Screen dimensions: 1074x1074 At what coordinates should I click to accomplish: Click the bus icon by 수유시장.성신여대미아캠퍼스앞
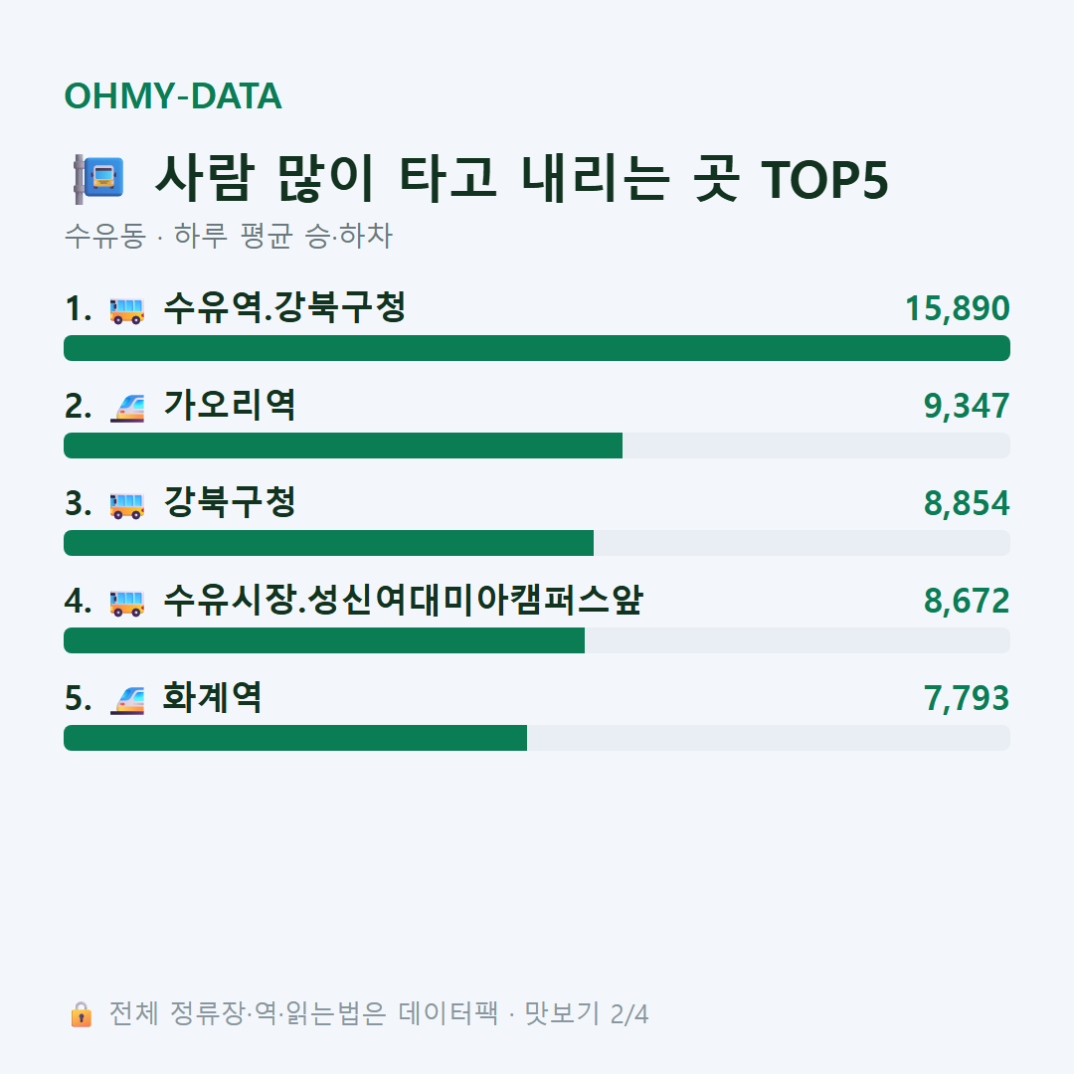(x=127, y=602)
